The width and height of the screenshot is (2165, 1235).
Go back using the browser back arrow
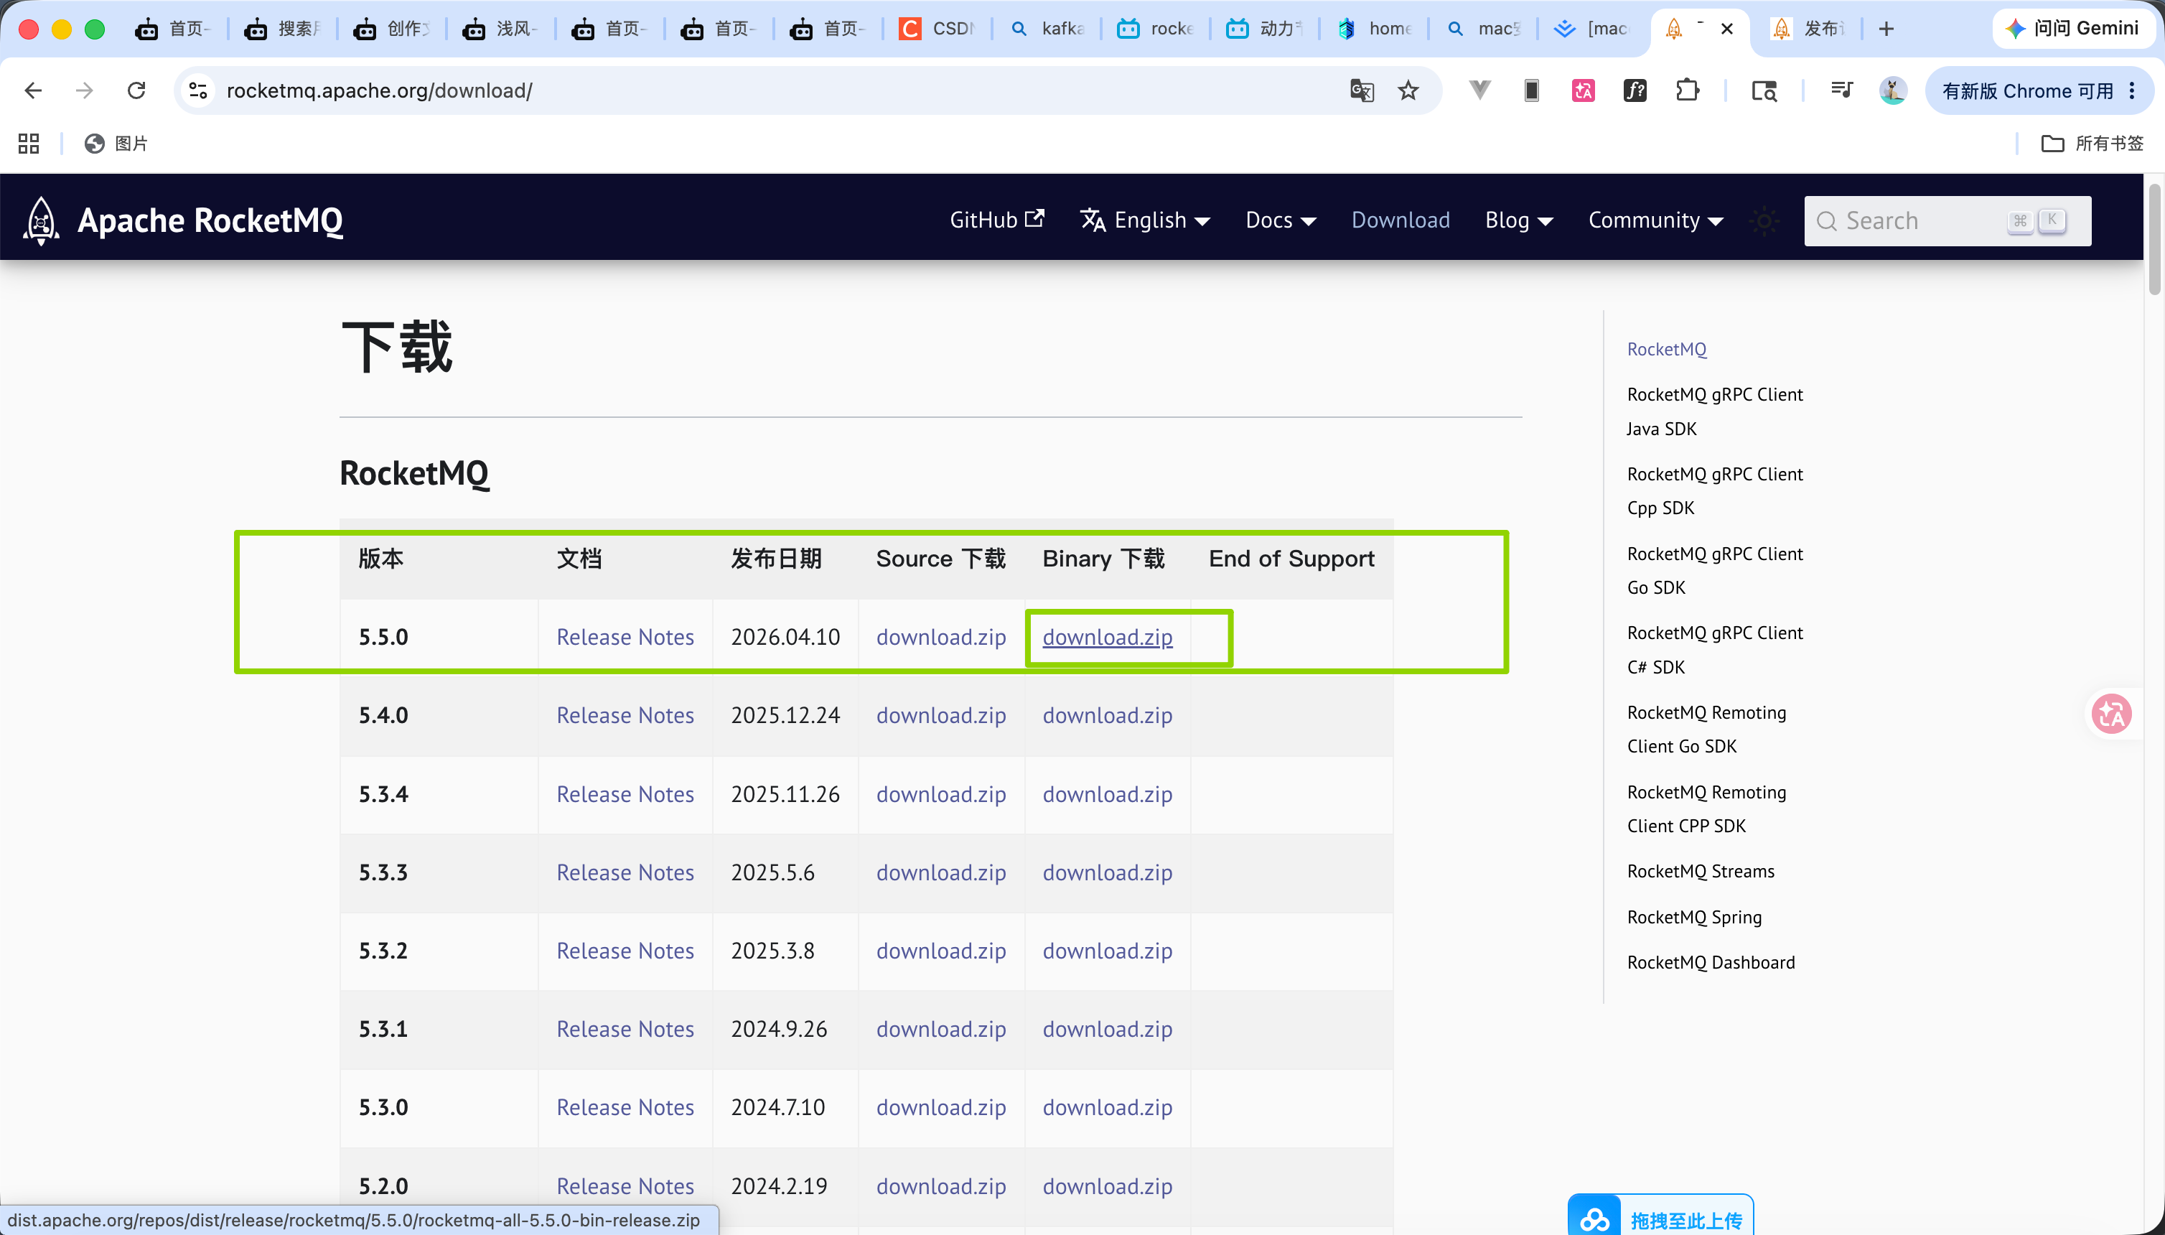point(33,90)
